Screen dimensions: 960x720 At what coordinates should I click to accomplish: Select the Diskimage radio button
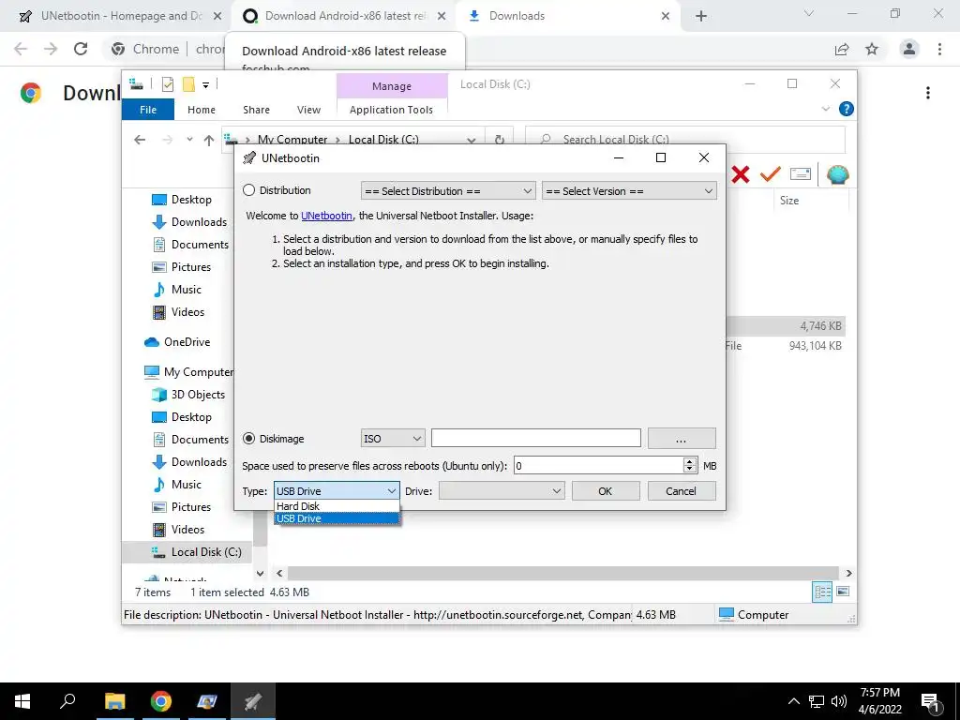[x=248, y=439]
